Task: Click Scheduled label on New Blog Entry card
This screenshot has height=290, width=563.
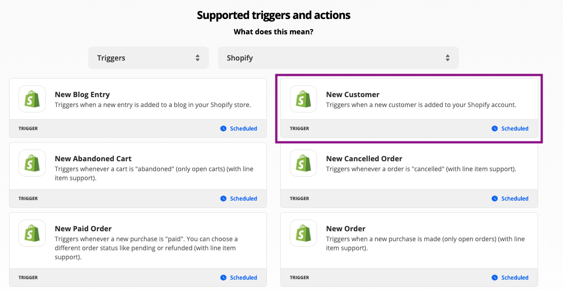Action: click(x=243, y=129)
